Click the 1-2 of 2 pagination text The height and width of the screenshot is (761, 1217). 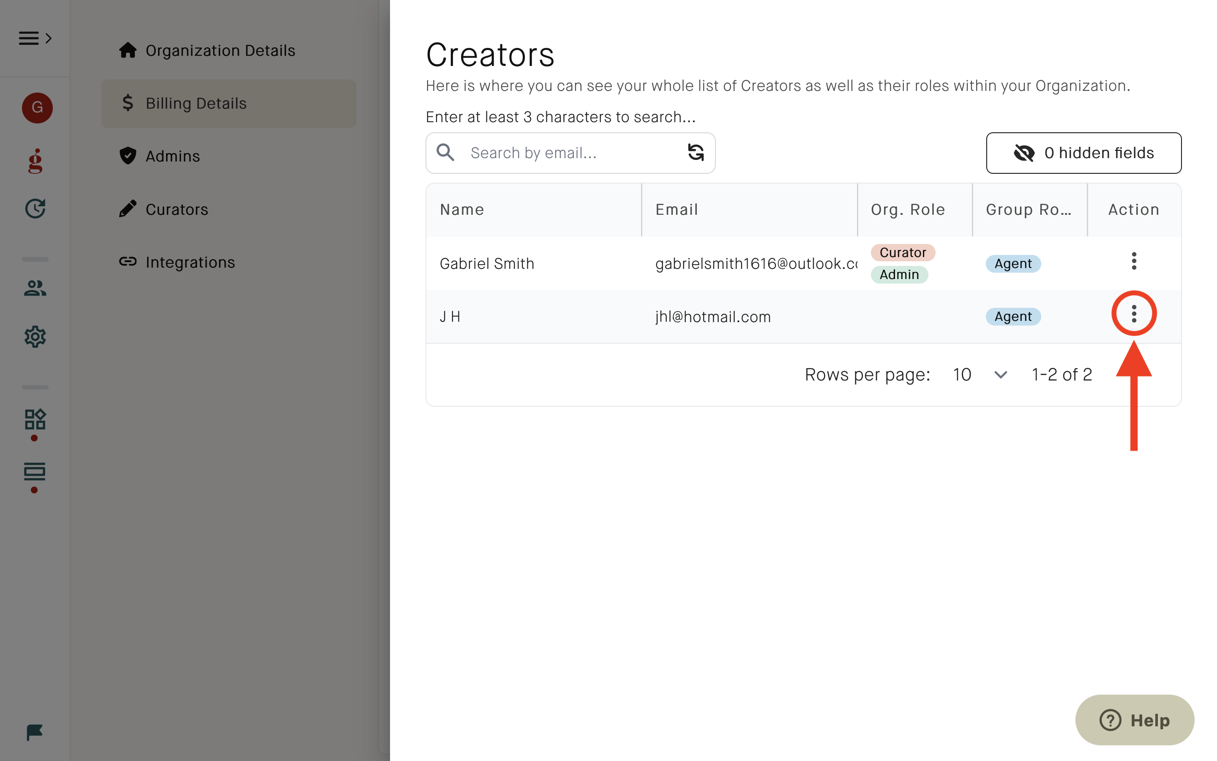click(1061, 375)
